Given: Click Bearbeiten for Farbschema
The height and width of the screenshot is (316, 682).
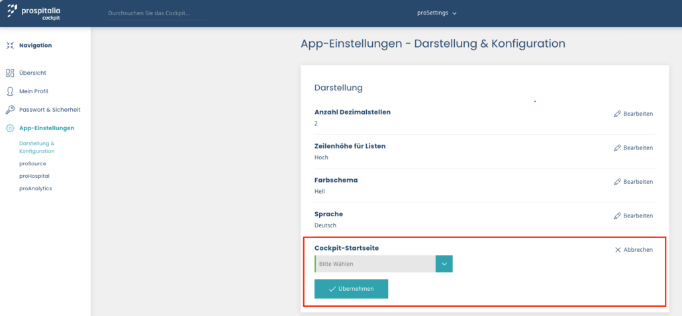Looking at the screenshot, I should pos(633,182).
